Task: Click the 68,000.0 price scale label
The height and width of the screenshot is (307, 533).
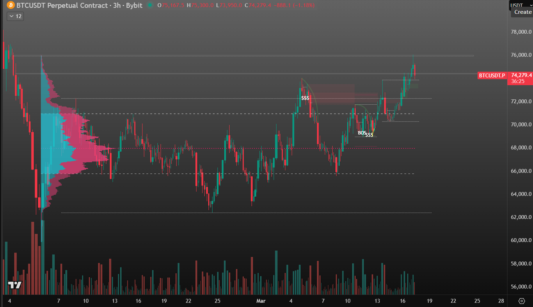Action: pyautogui.click(x=521, y=148)
